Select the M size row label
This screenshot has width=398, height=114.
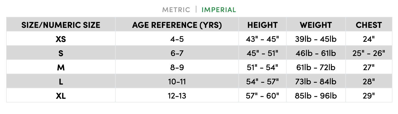61,68
